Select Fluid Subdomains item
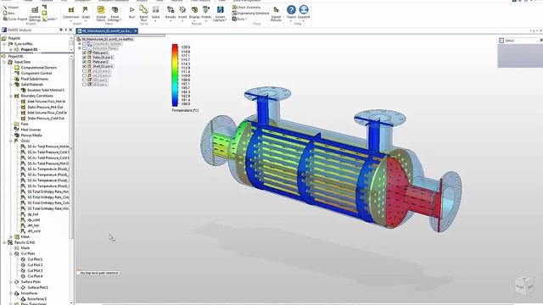The width and height of the screenshot is (543, 305). 31,79
